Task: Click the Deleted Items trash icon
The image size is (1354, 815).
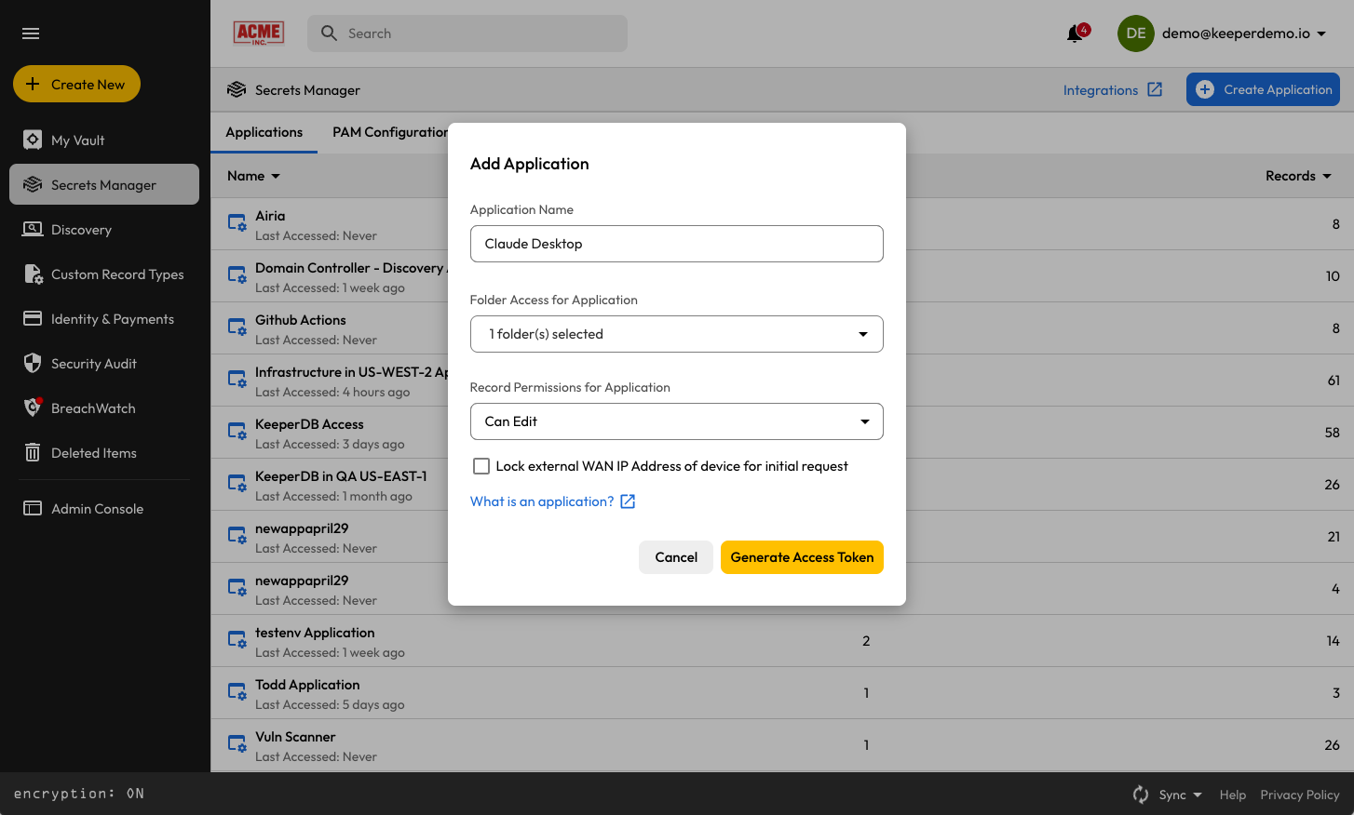Action: tap(33, 453)
